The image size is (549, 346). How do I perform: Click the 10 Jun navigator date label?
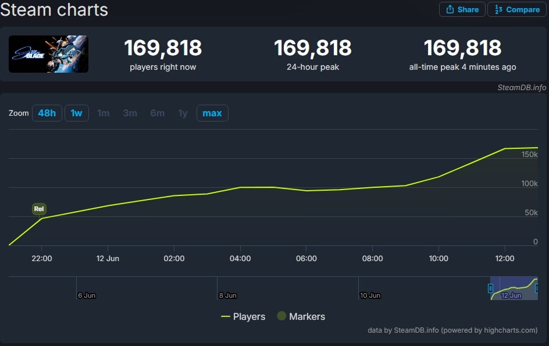tap(370, 295)
